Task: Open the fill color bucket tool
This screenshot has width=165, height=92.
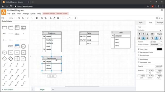Action: (51, 18)
